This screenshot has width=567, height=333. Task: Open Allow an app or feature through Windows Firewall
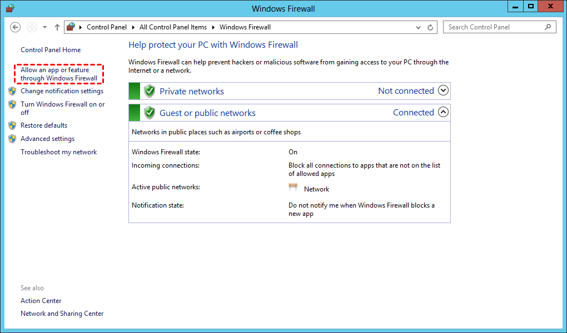click(x=59, y=74)
